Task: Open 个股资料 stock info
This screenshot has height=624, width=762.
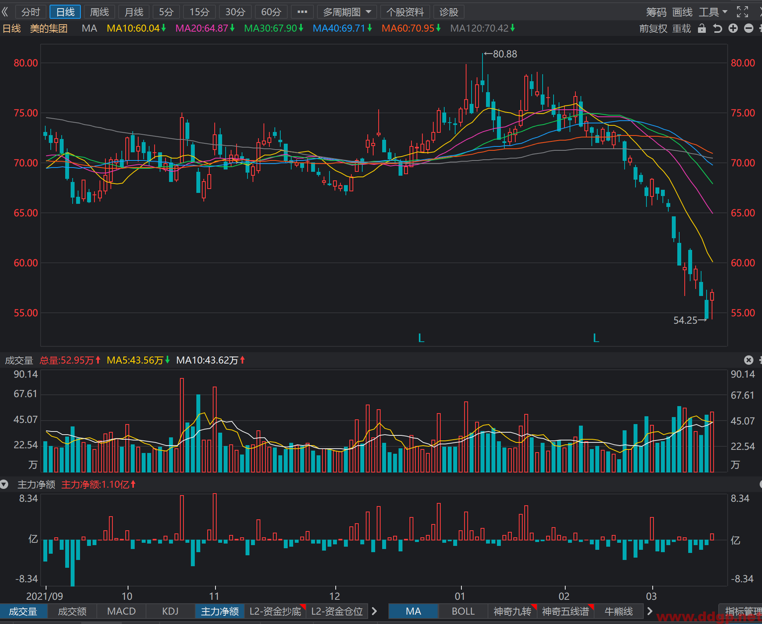Action: (x=405, y=12)
